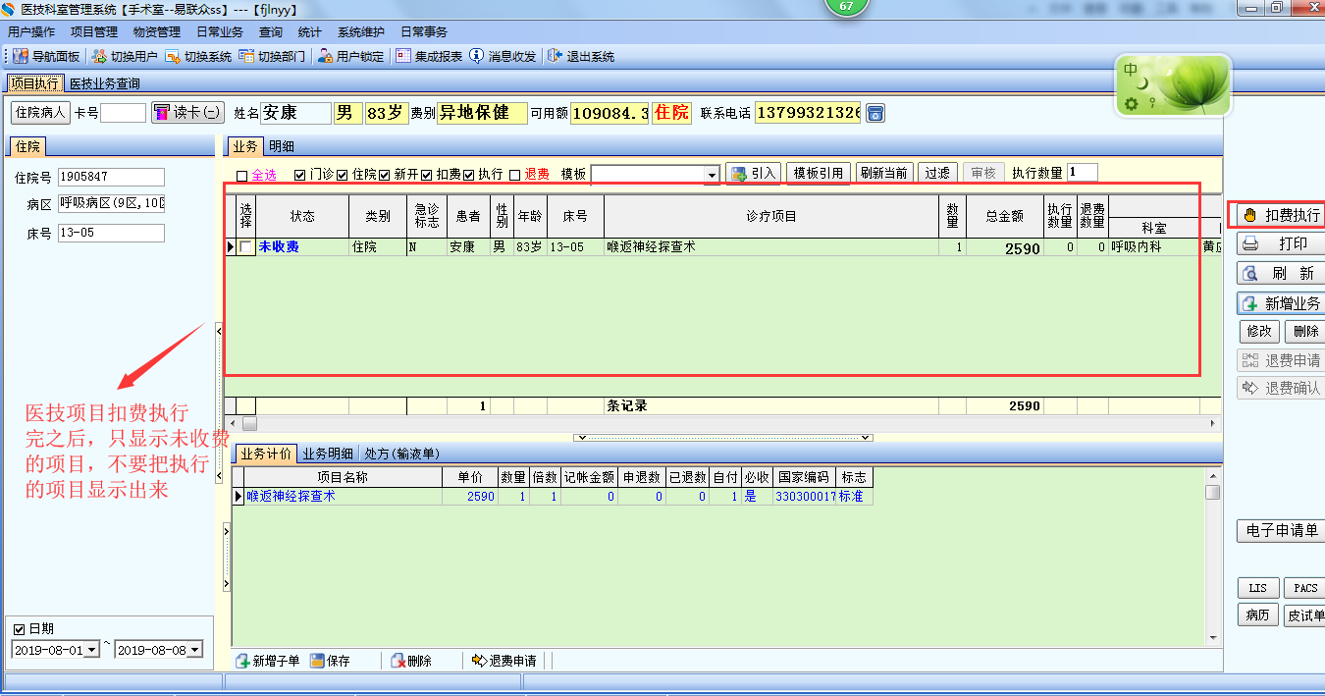Click the 过滤 filter button

[937, 173]
